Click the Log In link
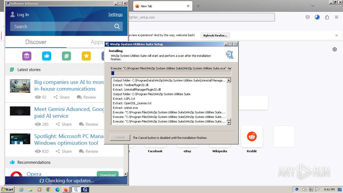This screenshot has height=193, width=343. coord(23,15)
